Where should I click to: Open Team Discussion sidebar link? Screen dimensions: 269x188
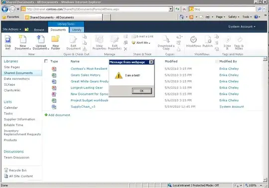point(16,158)
